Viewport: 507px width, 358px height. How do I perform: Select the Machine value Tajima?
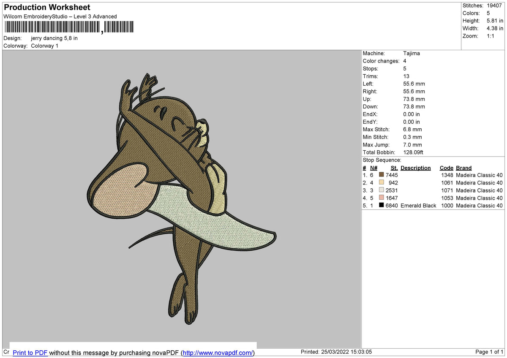point(412,54)
